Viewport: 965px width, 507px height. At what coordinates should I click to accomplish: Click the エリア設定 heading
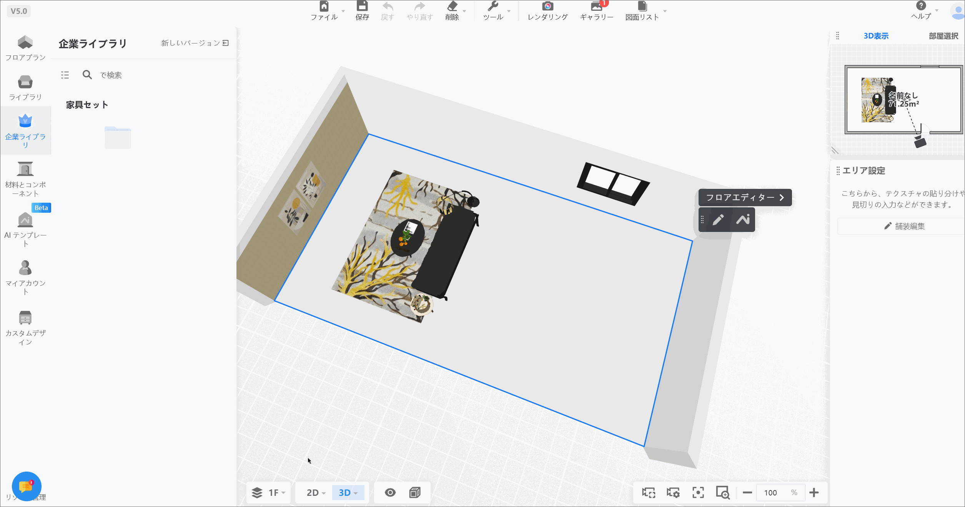coord(864,171)
